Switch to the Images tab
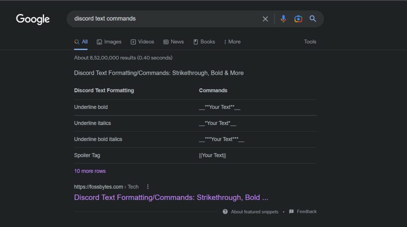407x227 pixels. (x=109, y=42)
